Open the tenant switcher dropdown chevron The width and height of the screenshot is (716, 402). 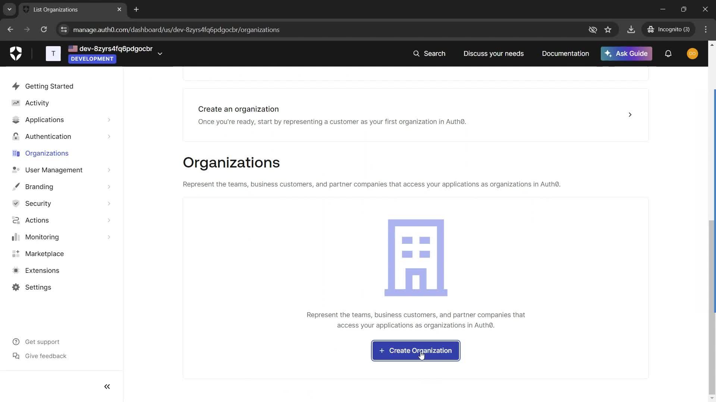[160, 54]
